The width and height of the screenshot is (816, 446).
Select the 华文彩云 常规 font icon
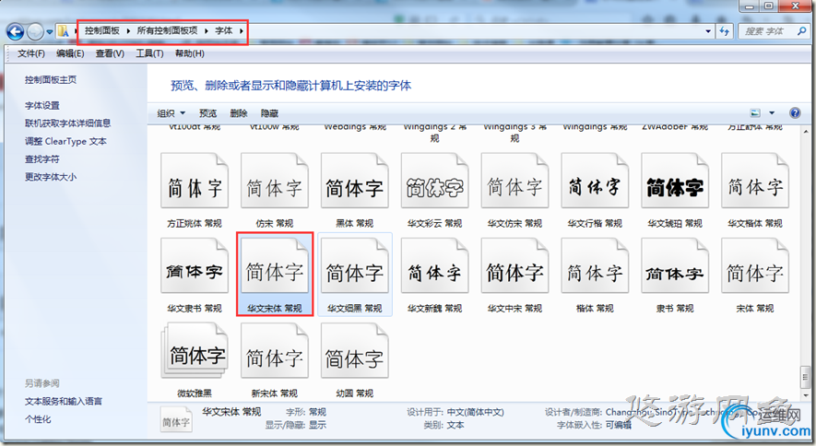pos(435,181)
